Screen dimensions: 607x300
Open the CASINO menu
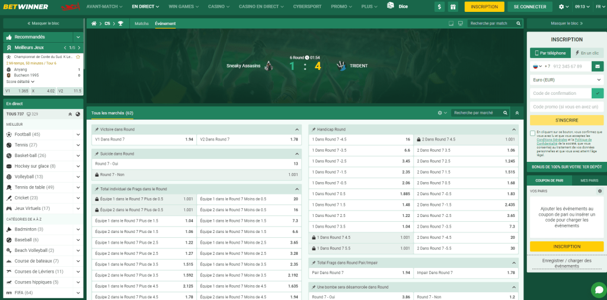click(219, 7)
